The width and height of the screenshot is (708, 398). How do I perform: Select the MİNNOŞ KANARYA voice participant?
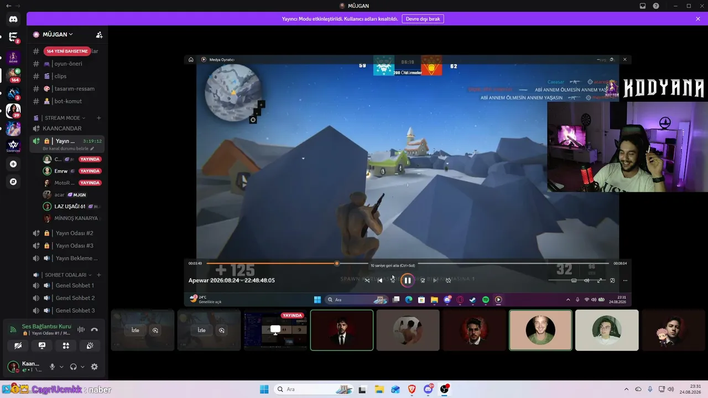[x=72, y=218]
